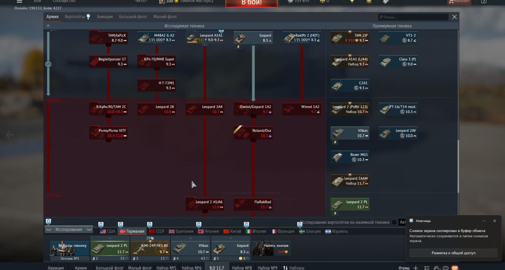This screenshot has width=505, height=270.
Task: Select the Leopard 2A4 vehicle icon
Action: tap(192, 109)
